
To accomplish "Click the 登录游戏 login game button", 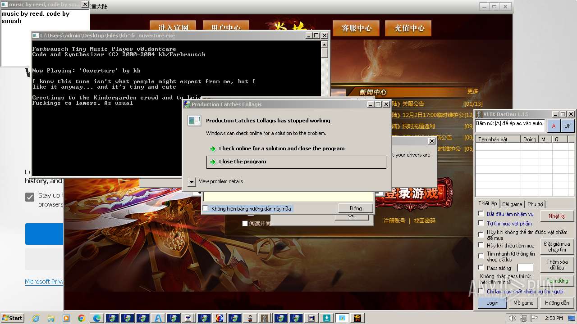I will 415,193.
